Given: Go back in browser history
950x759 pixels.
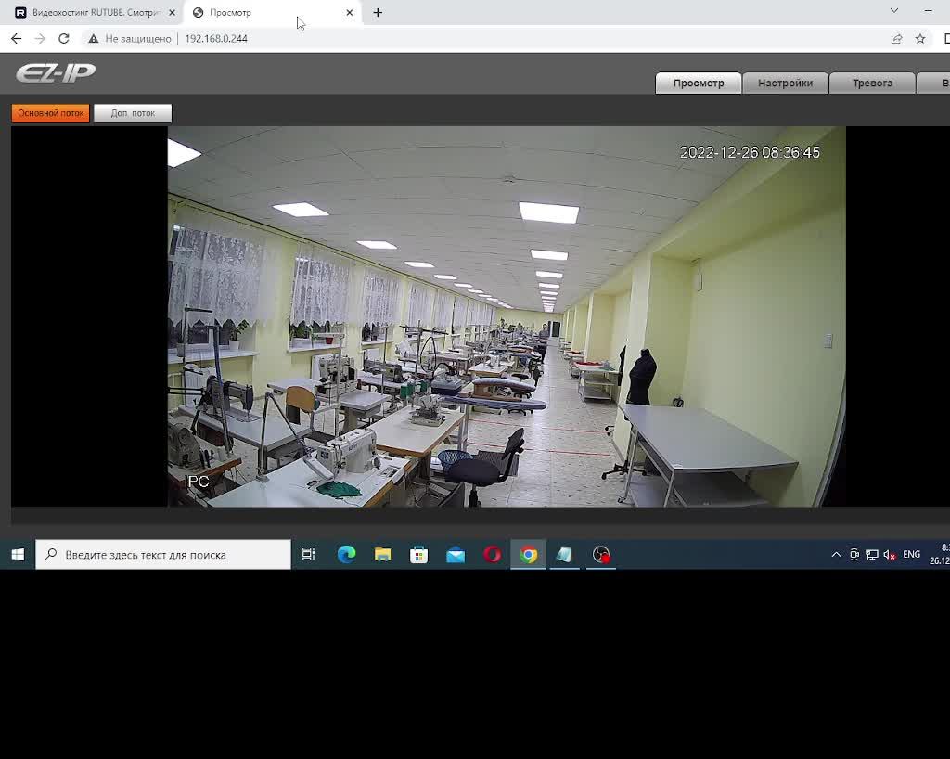Looking at the screenshot, I should [x=17, y=39].
